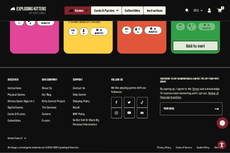The image size is (230, 153).
Task: Open the Twitter social icon
Action: [129, 102]
